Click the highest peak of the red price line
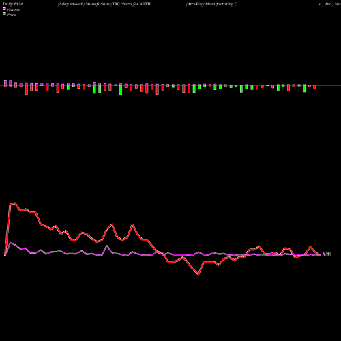341x341 pixels. (15, 203)
